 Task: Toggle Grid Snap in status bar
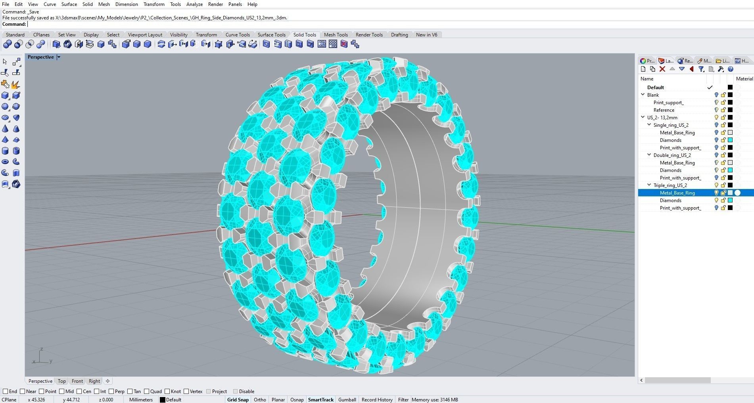[x=238, y=399]
